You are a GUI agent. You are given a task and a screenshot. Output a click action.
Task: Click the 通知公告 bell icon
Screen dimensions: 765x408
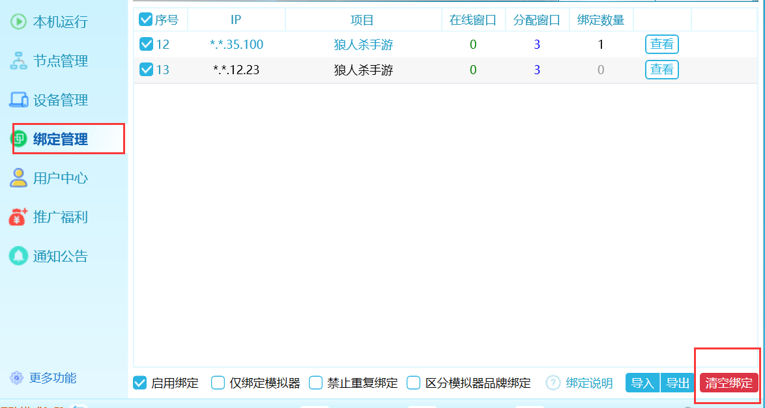tap(18, 256)
